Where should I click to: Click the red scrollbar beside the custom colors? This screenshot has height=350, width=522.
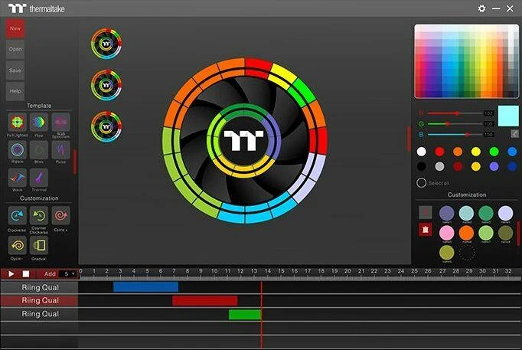pos(518,233)
